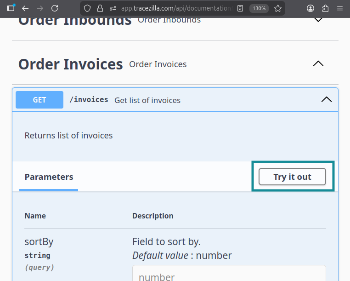Click the GET method badge for /invoices
Image resolution: width=350 pixels, height=281 pixels.
pos(40,100)
